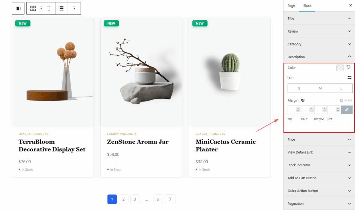Switch to the Block tab
Viewport: 355px width, 210px height.
click(x=307, y=6)
